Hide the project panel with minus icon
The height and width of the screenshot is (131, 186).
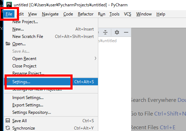click(x=126, y=32)
